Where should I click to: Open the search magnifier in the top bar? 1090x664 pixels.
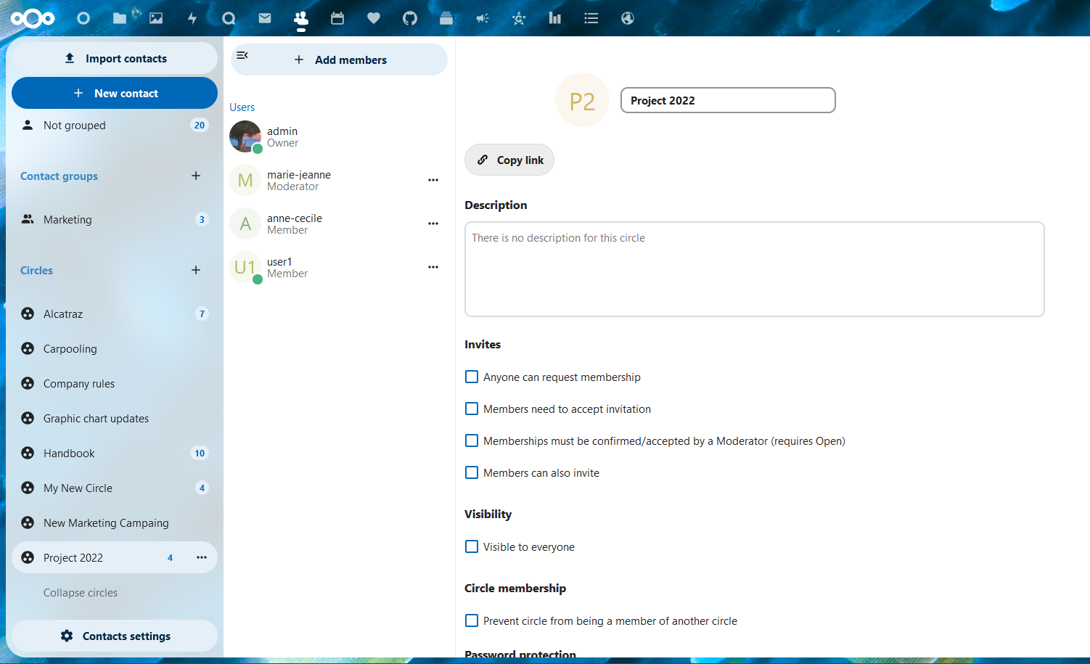[229, 18]
